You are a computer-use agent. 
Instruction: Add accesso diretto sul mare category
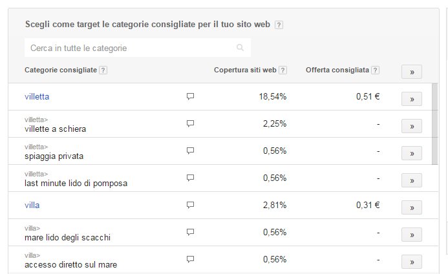[x=412, y=262]
